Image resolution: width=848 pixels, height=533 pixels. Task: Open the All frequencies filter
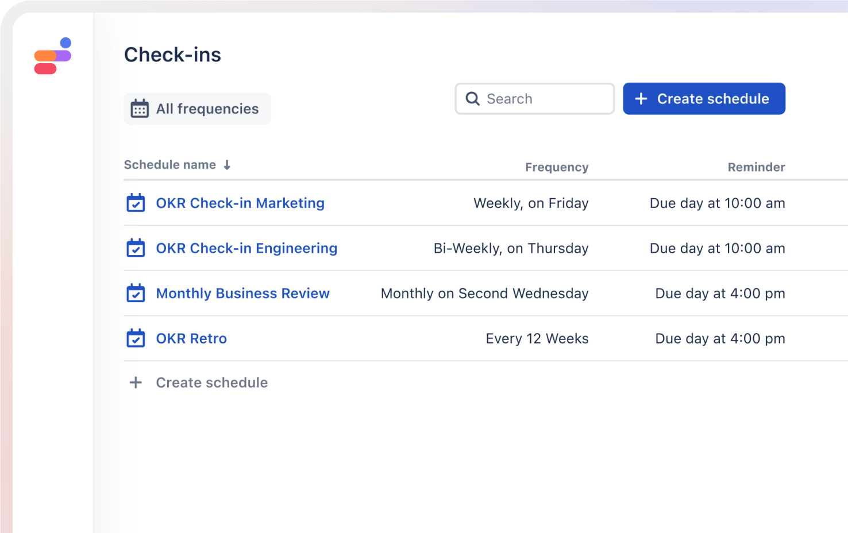(197, 109)
